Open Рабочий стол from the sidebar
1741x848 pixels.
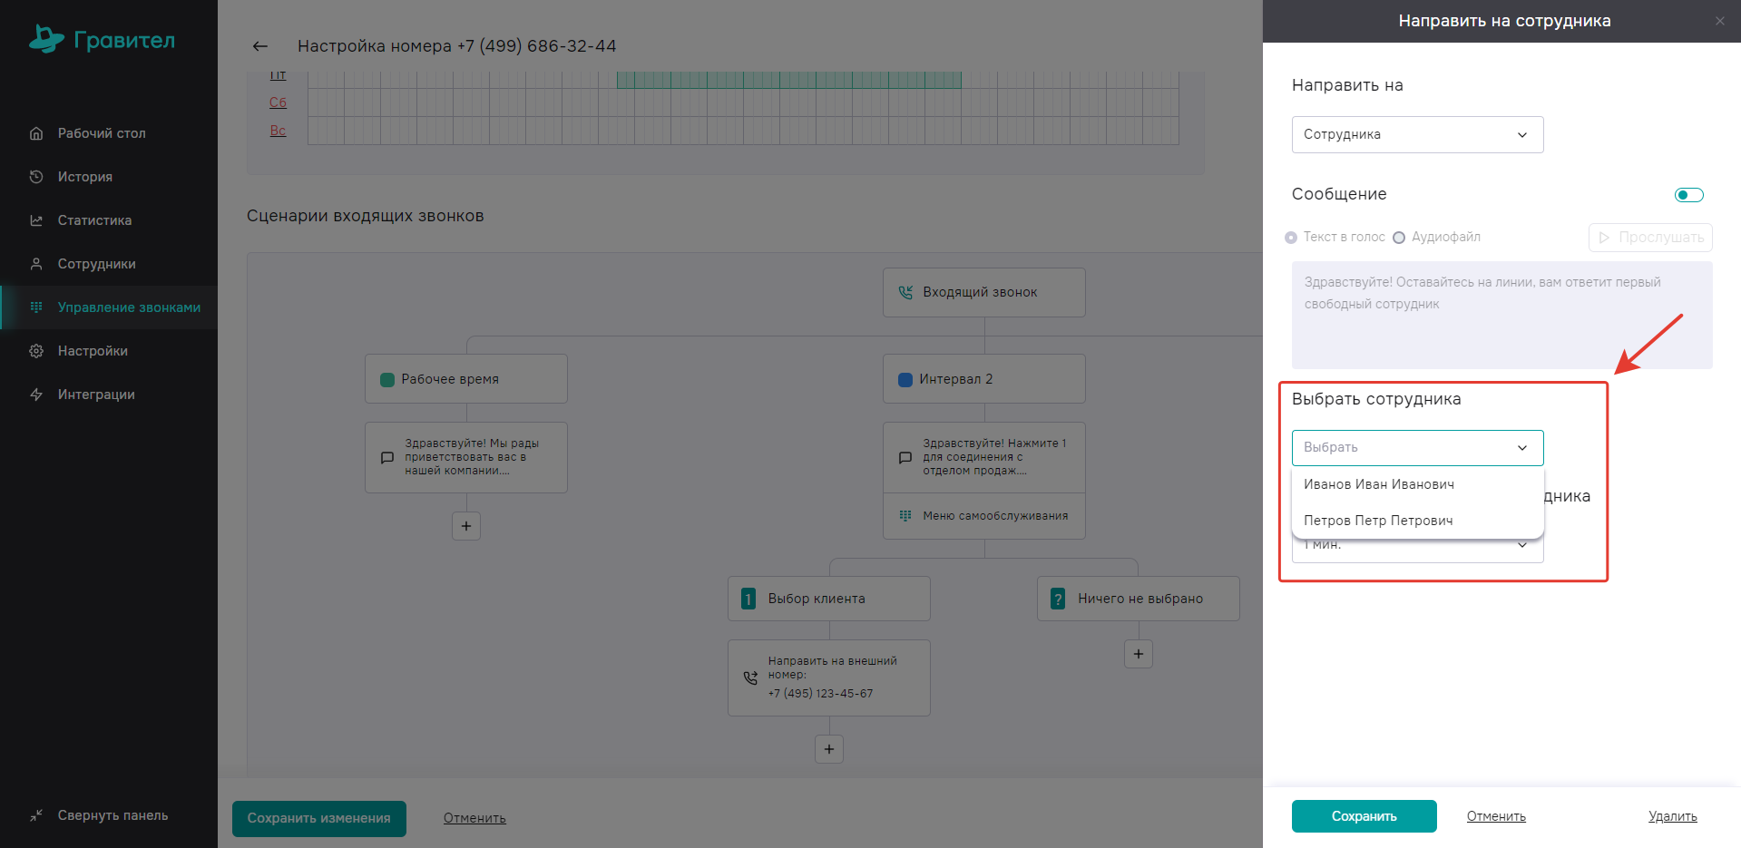pos(101,133)
